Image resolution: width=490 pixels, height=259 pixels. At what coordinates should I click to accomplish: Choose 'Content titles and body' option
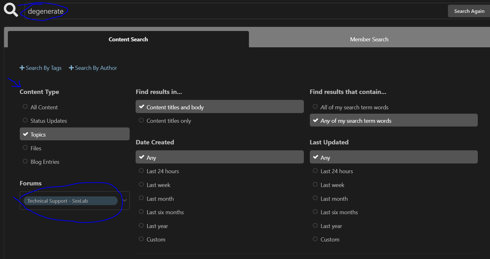[x=219, y=106]
